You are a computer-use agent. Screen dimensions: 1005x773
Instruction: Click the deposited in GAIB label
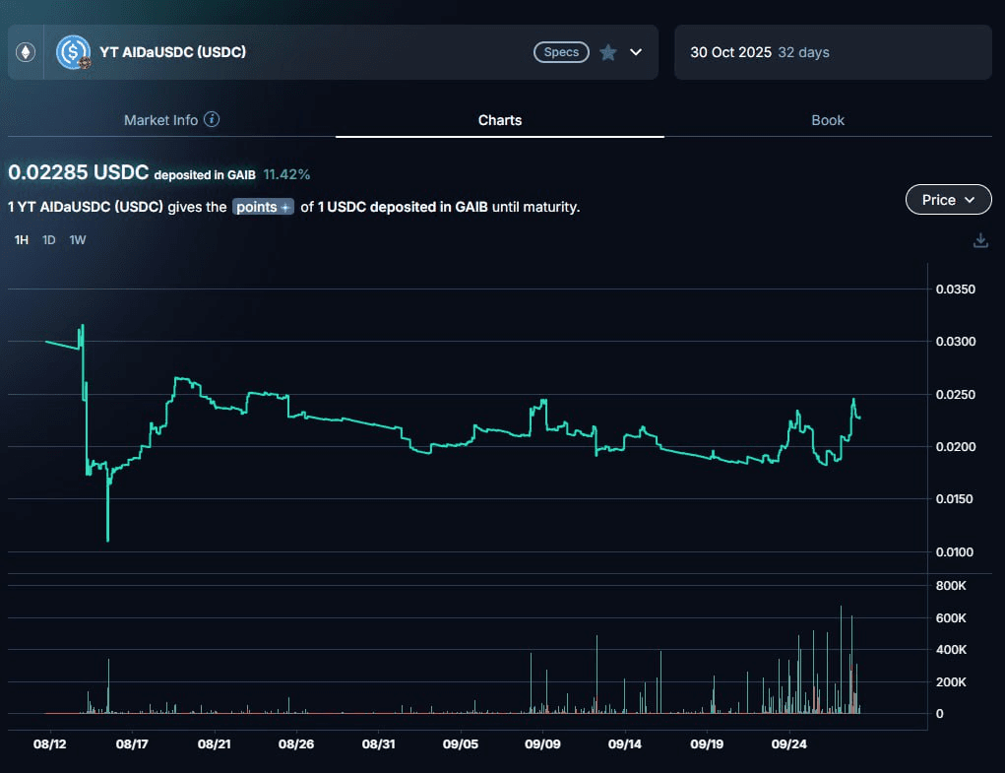(x=205, y=175)
